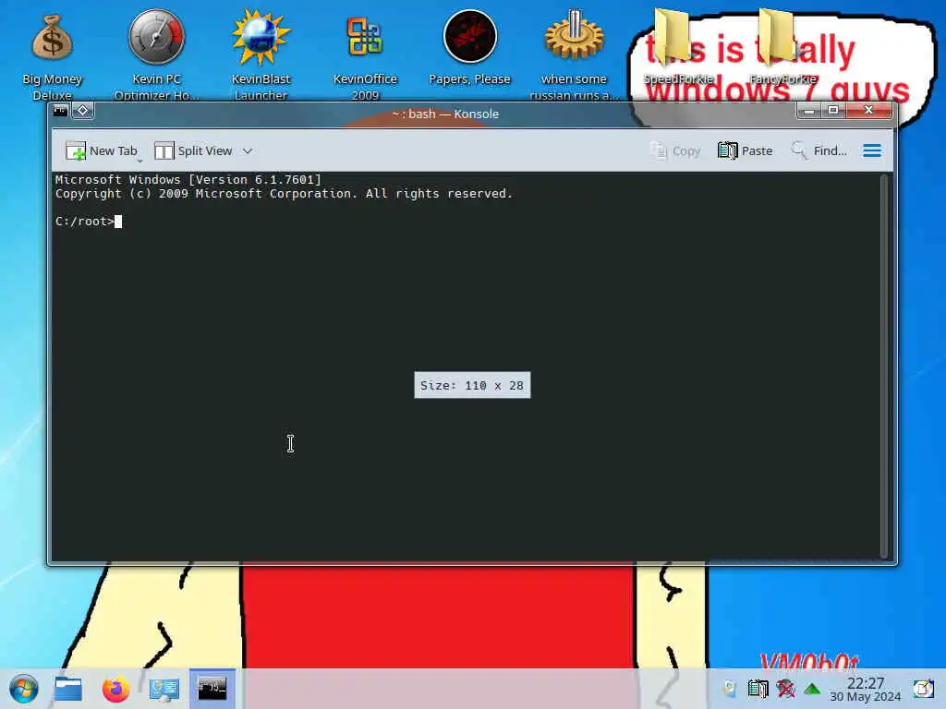Toggle the titlebar pin diamond button
This screenshot has height=709, width=946.
pos(83,111)
